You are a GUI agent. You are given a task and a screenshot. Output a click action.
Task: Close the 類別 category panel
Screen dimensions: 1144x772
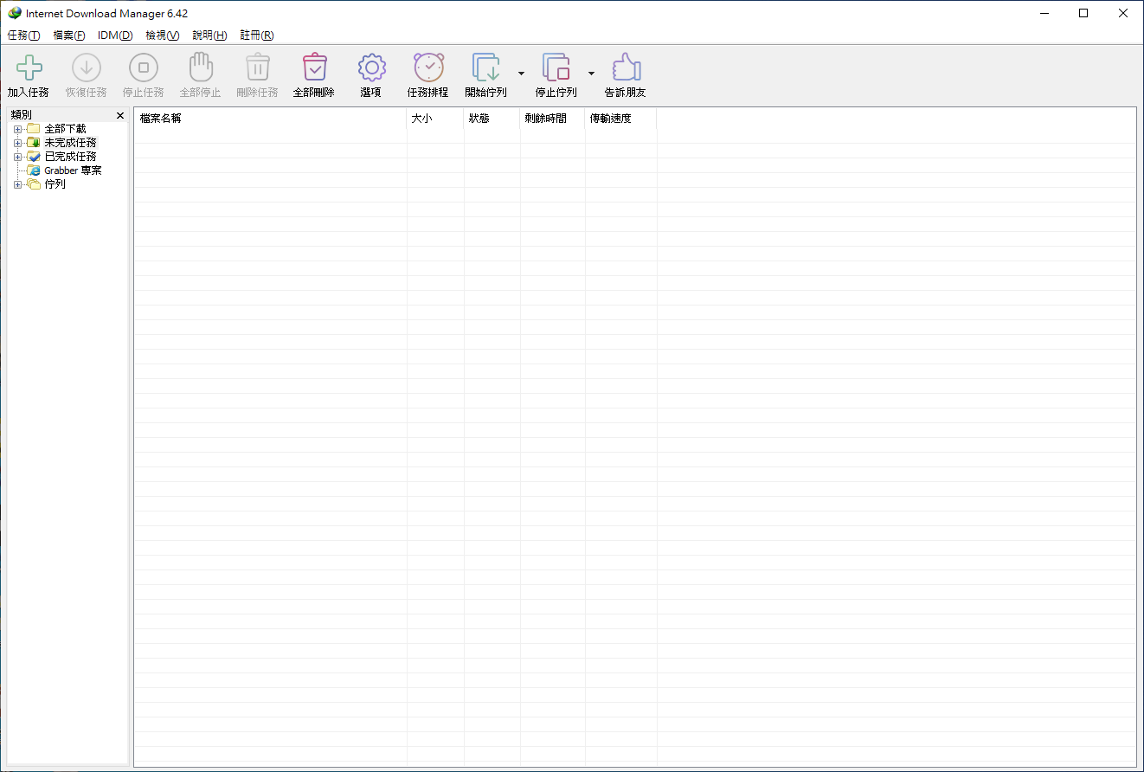[x=120, y=115]
